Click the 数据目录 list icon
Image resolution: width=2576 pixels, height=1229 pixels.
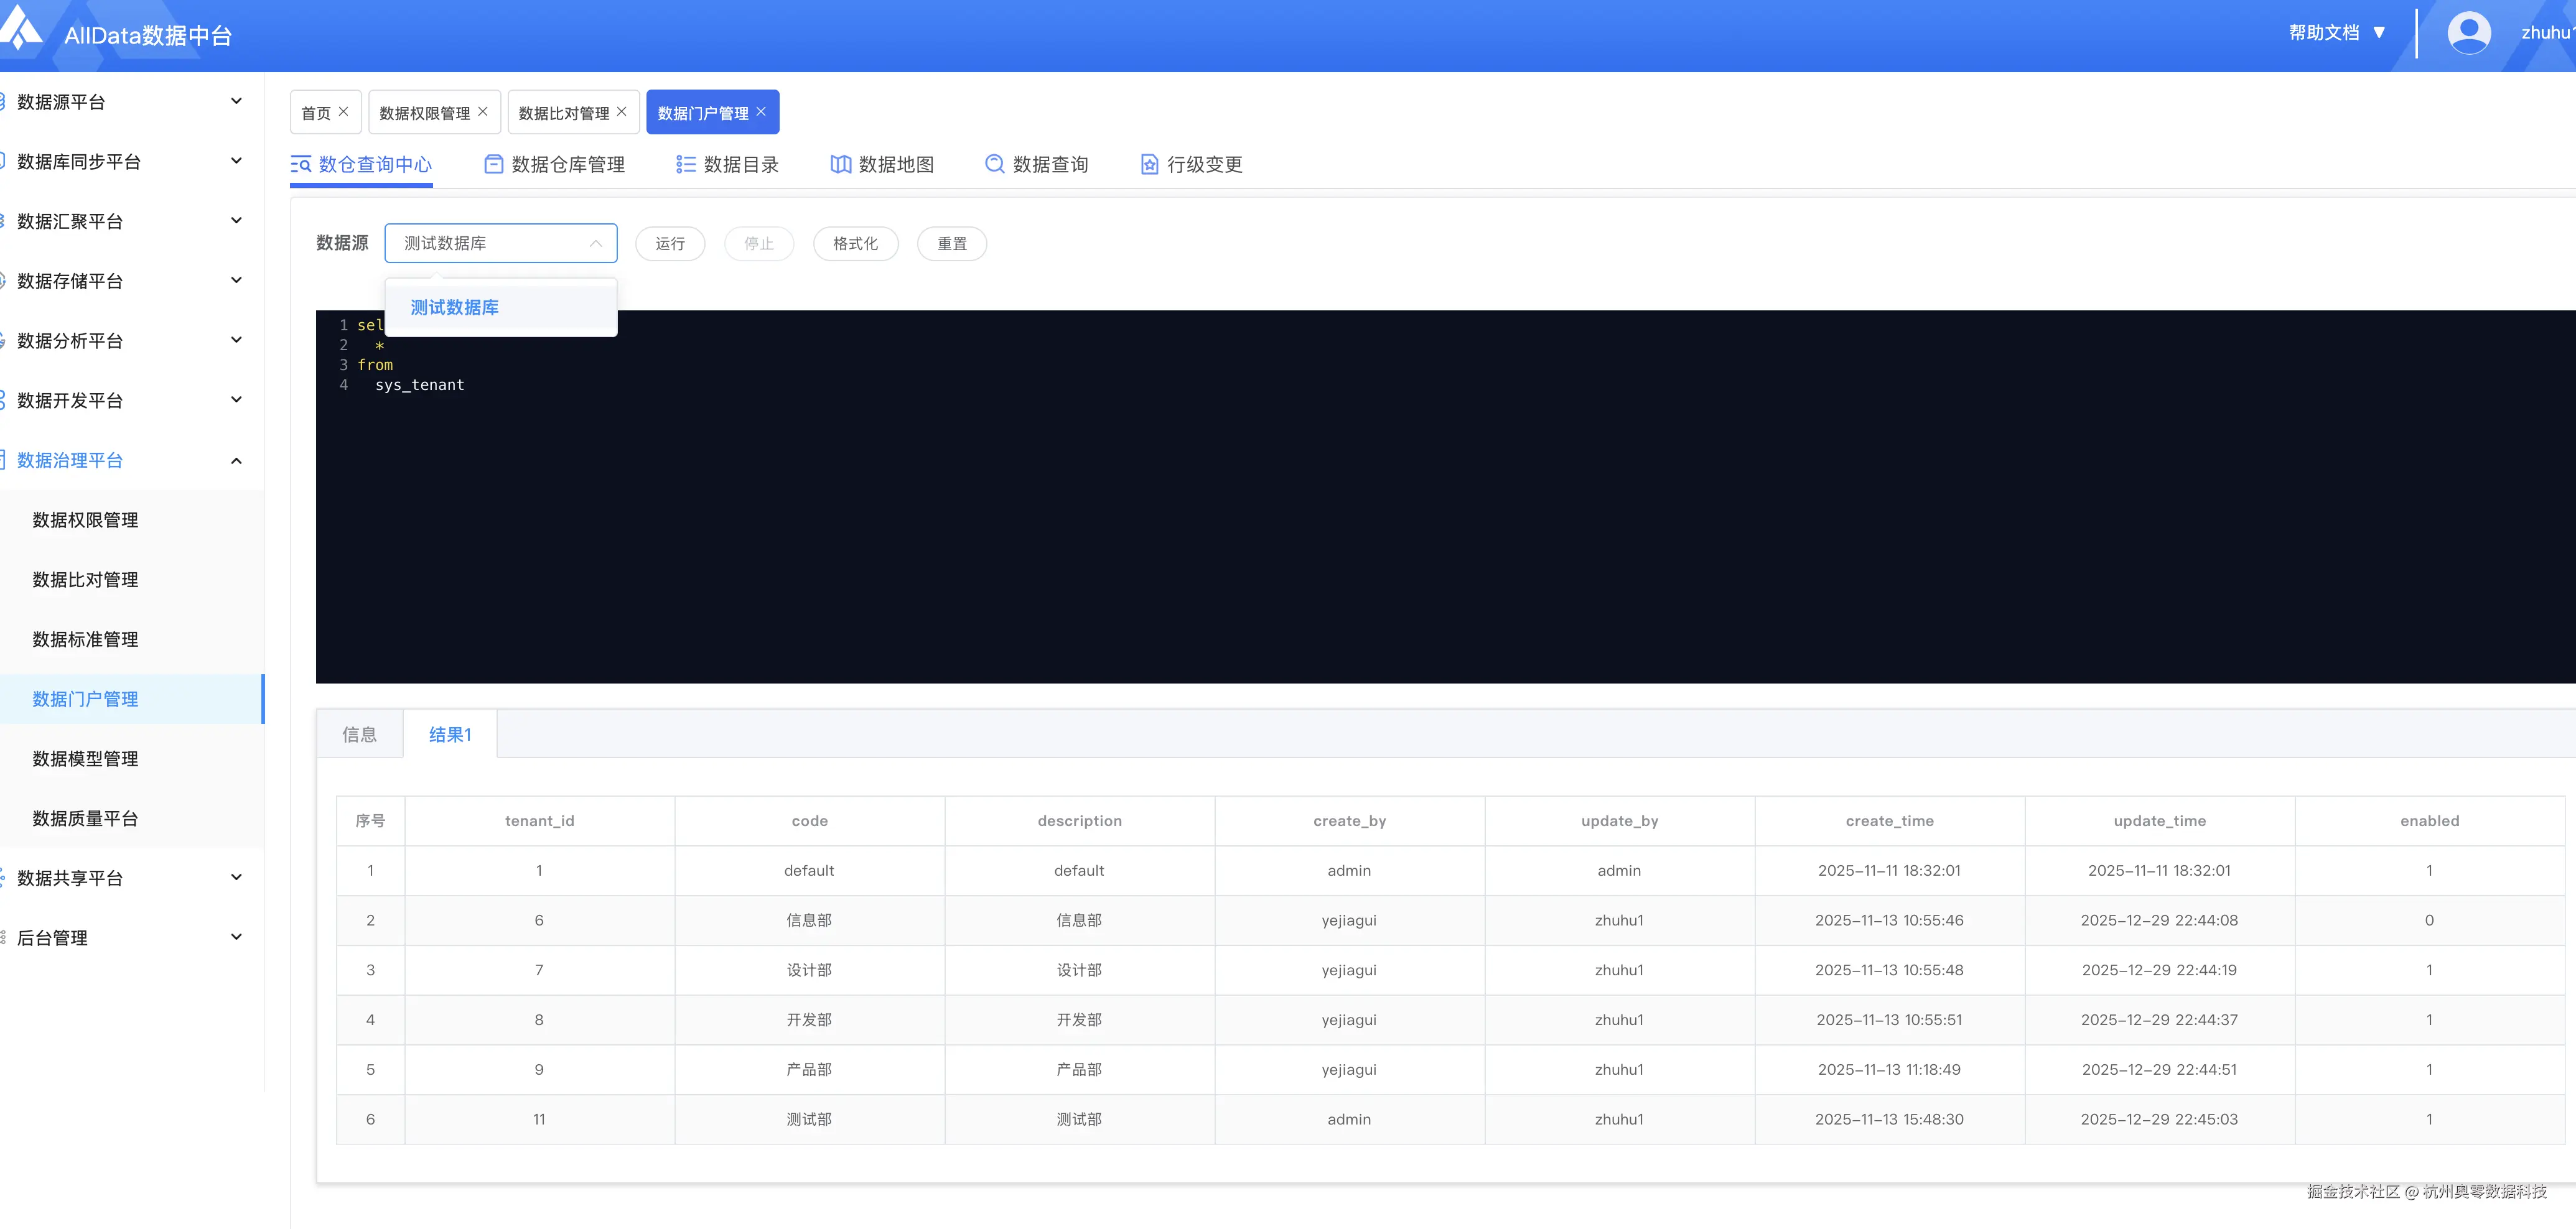coord(686,164)
